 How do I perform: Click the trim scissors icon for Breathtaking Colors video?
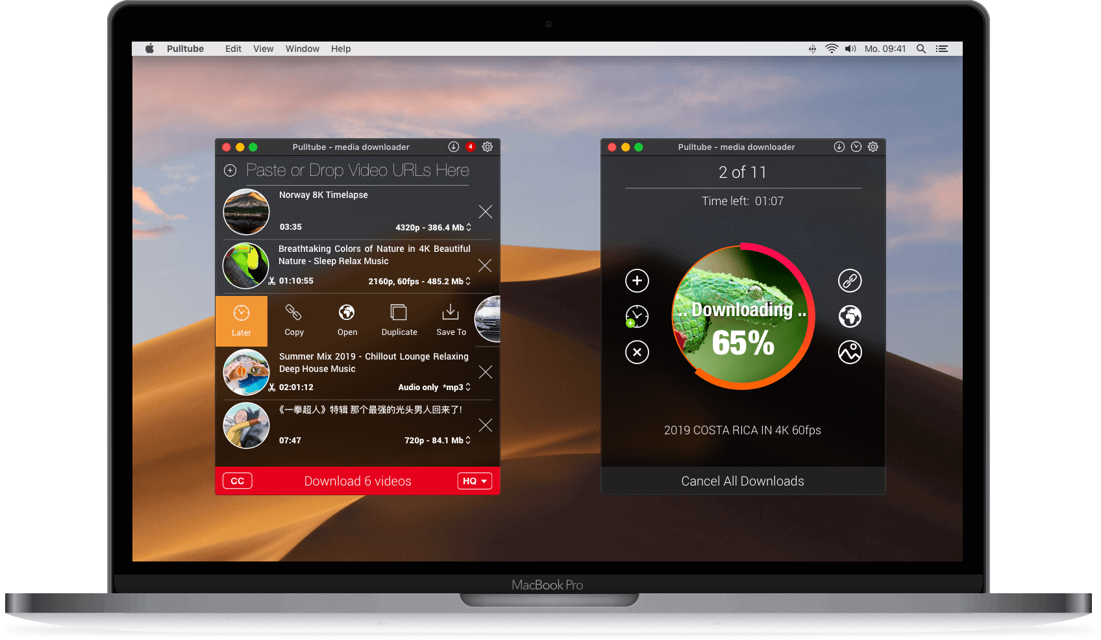point(272,281)
